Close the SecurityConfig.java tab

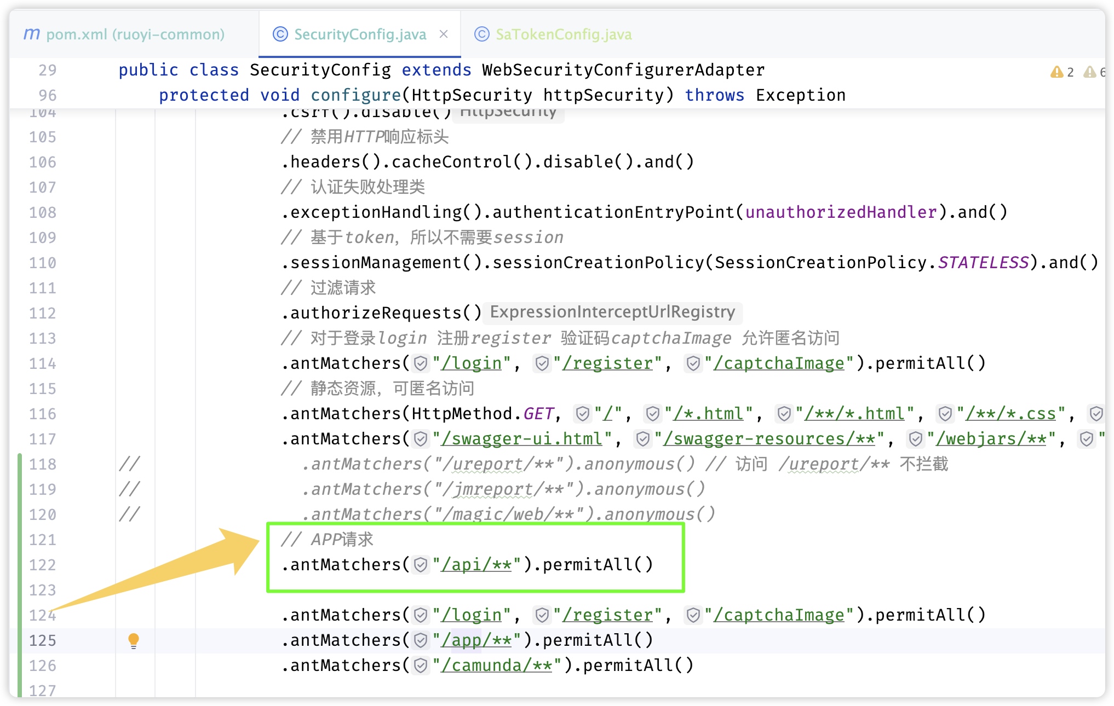click(x=444, y=34)
